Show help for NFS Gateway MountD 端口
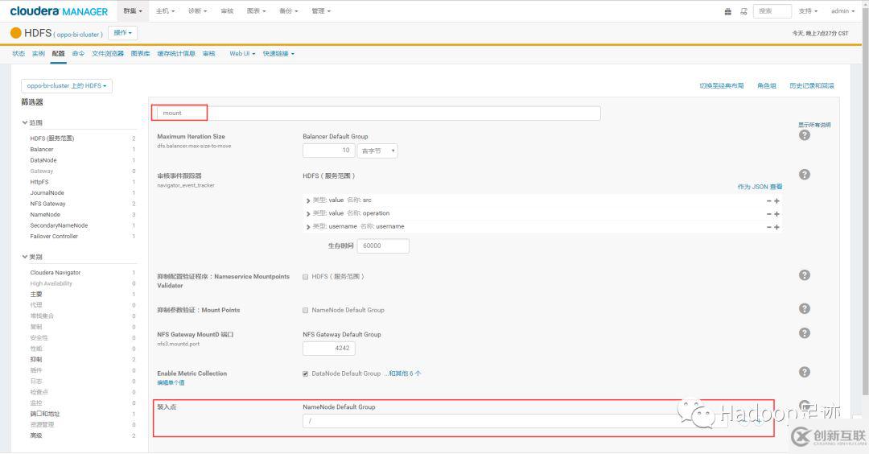869x454 pixels. (x=804, y=332)
